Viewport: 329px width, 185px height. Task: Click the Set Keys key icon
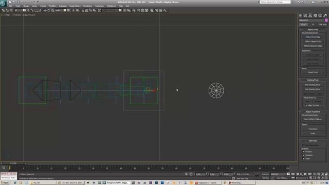[x=257, y=176]
